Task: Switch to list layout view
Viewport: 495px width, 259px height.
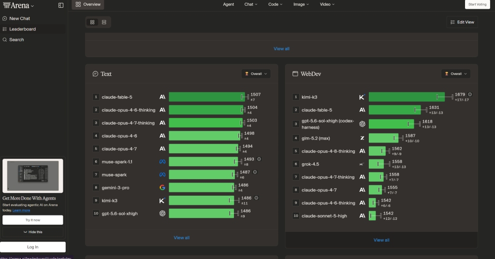Action: tap(104, 22)
